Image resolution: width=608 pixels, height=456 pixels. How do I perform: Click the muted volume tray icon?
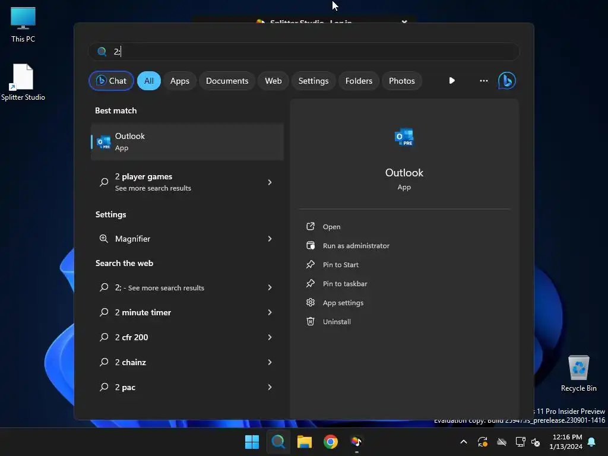[x=536, y=442]
